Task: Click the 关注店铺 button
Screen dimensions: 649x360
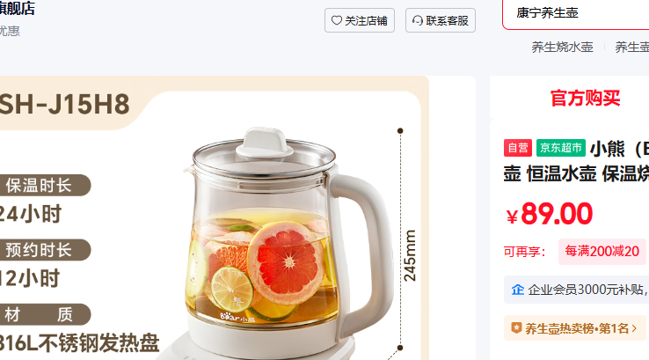Action: pos(360,20)
